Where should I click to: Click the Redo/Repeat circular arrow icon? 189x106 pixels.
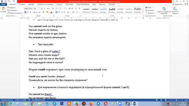14,1
